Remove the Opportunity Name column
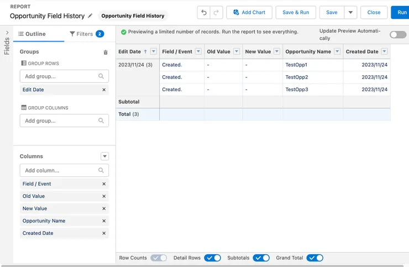The width and height of the screenshot is (409, 267). pyautogui.click(x=104, y=221)
